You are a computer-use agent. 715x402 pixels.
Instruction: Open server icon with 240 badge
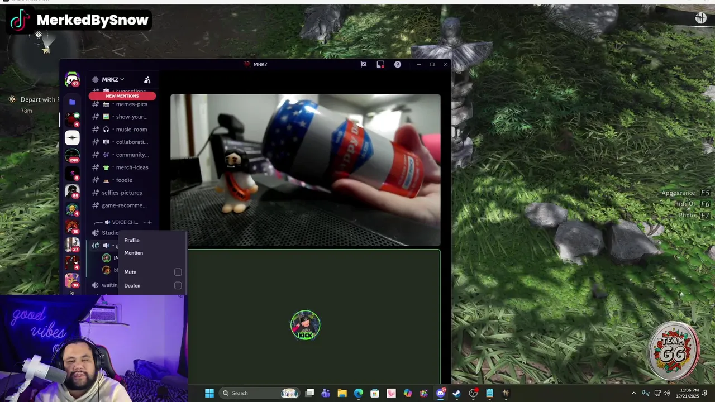pos(72,155)
